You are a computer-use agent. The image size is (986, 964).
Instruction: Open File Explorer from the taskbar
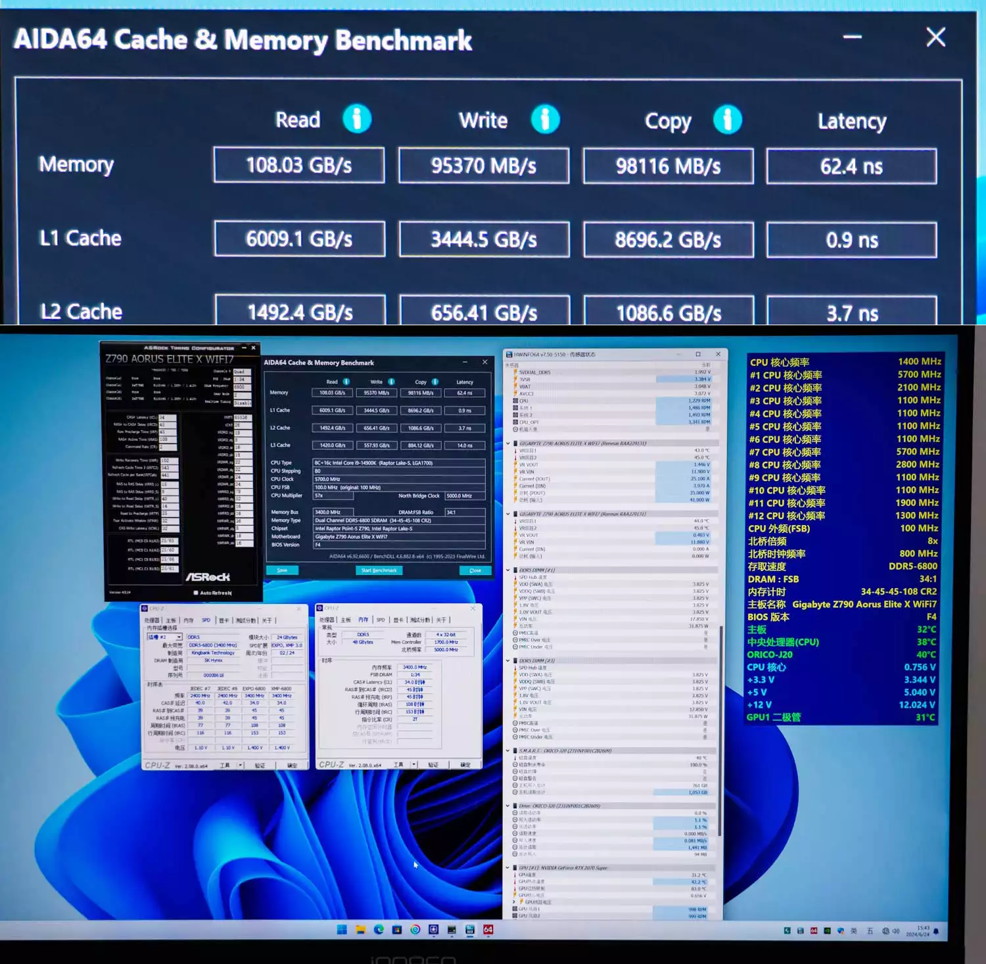pyautogui.click(x=360, y=929)
